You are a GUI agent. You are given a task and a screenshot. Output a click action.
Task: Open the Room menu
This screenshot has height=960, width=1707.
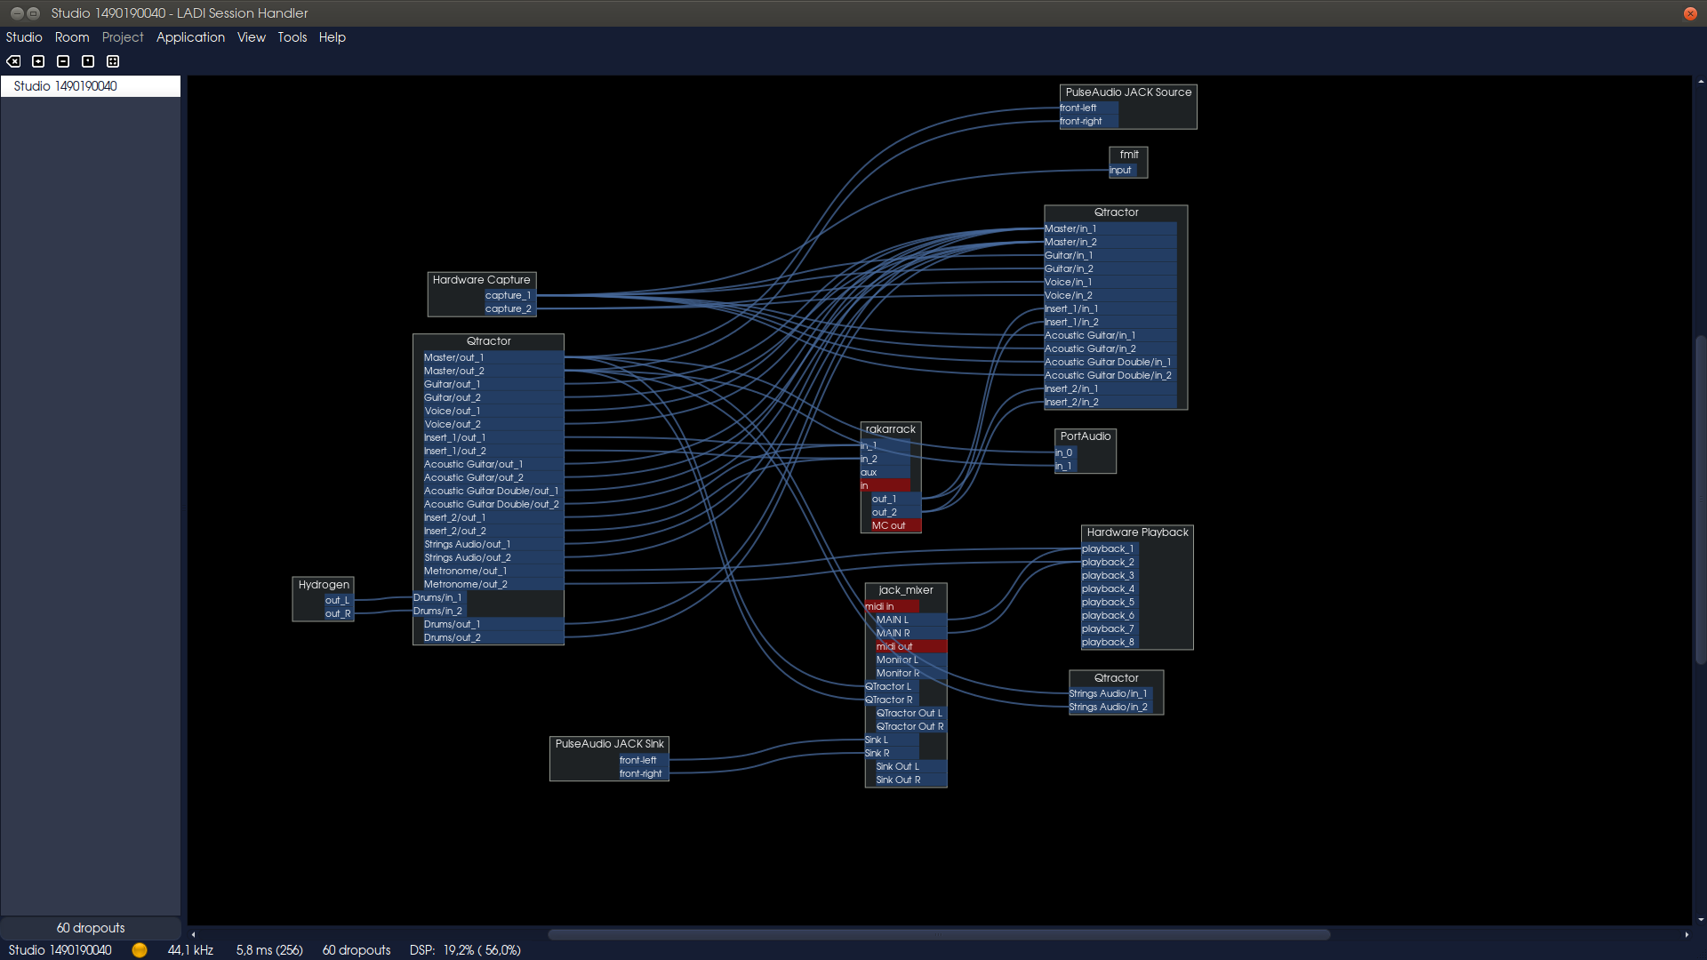tap(72, 37)
